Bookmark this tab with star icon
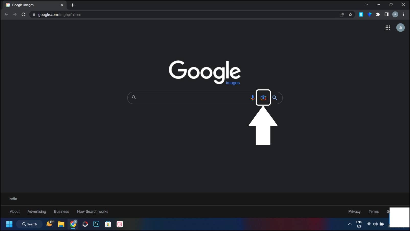 [x=350, y=15]
